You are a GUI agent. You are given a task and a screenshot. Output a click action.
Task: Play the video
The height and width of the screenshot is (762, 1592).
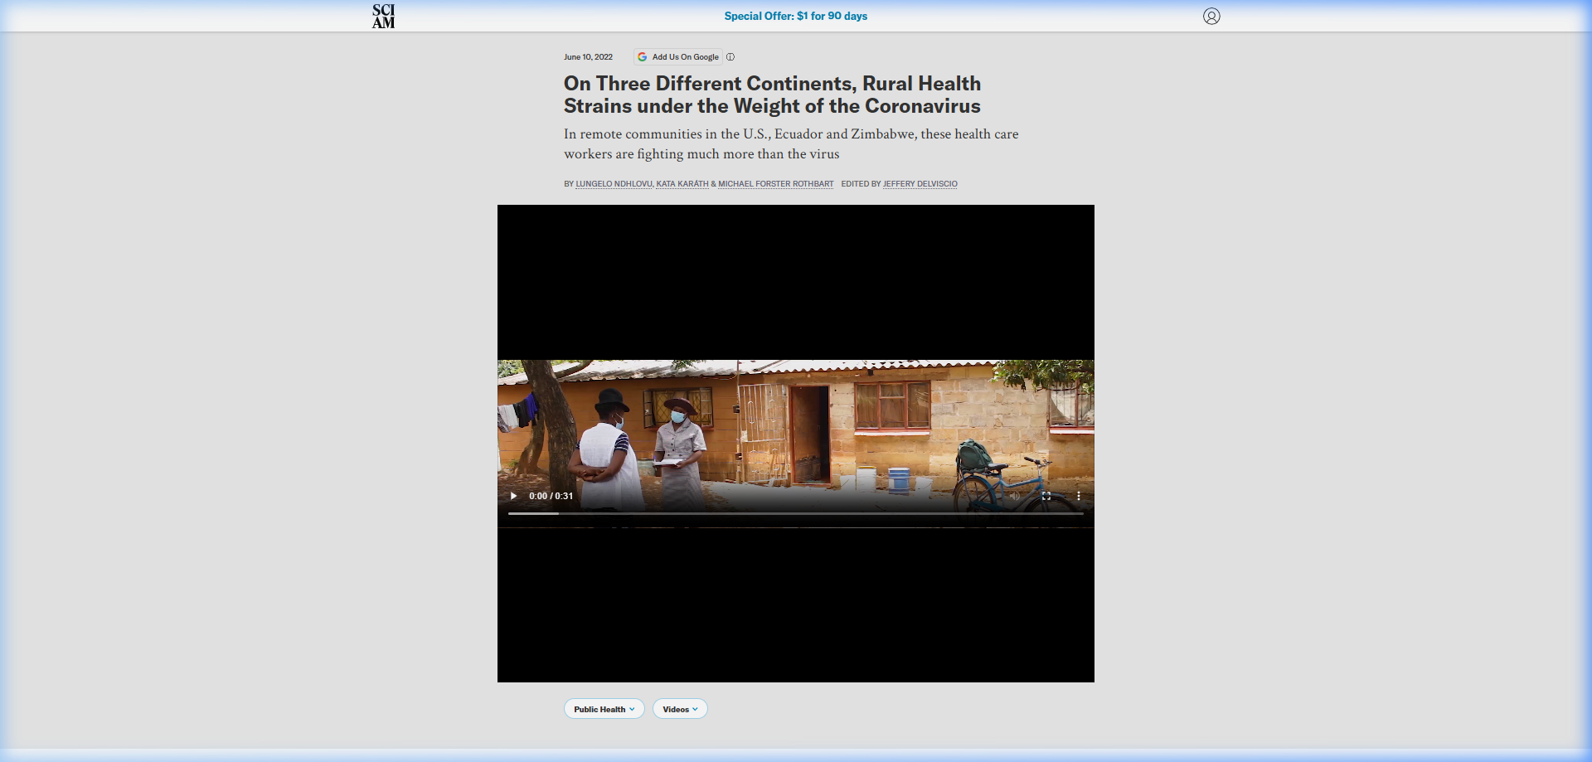coord(514,496)
